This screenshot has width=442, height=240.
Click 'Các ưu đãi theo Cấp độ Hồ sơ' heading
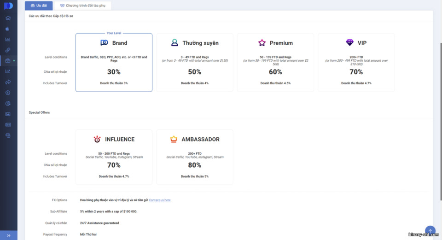point(51,16)
